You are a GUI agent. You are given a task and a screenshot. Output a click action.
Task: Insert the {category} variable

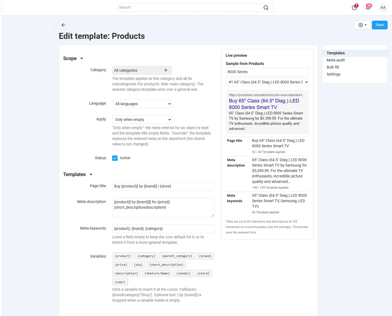click(146, 256)
